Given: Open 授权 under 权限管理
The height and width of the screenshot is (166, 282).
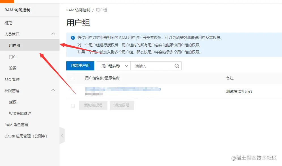Looking at the screenshot, I should click(x=12, y=102).
